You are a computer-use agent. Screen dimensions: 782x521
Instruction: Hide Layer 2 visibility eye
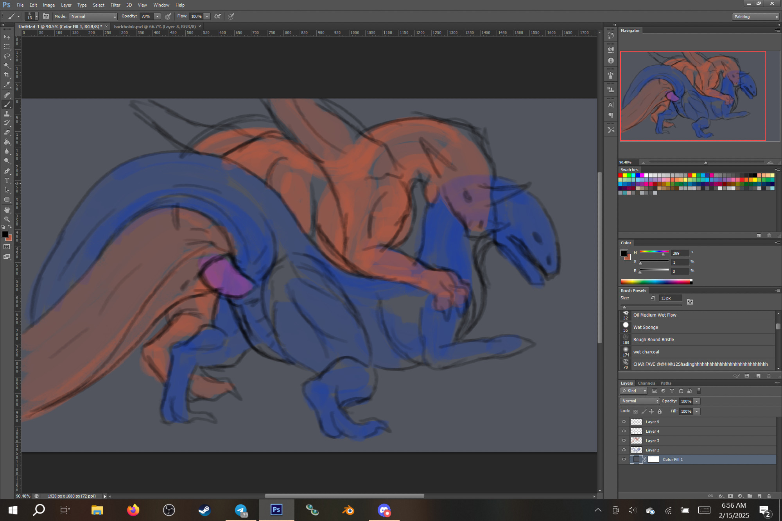coord(624,450)
